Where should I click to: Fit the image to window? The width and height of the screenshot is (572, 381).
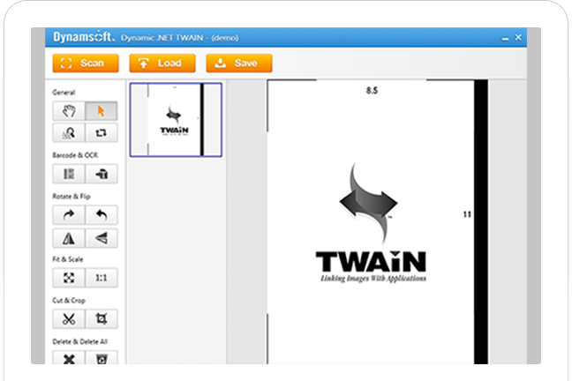[x=69, y=278]
